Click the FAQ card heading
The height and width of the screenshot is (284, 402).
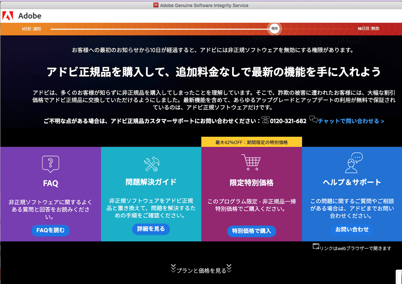(x=51, y=183)
